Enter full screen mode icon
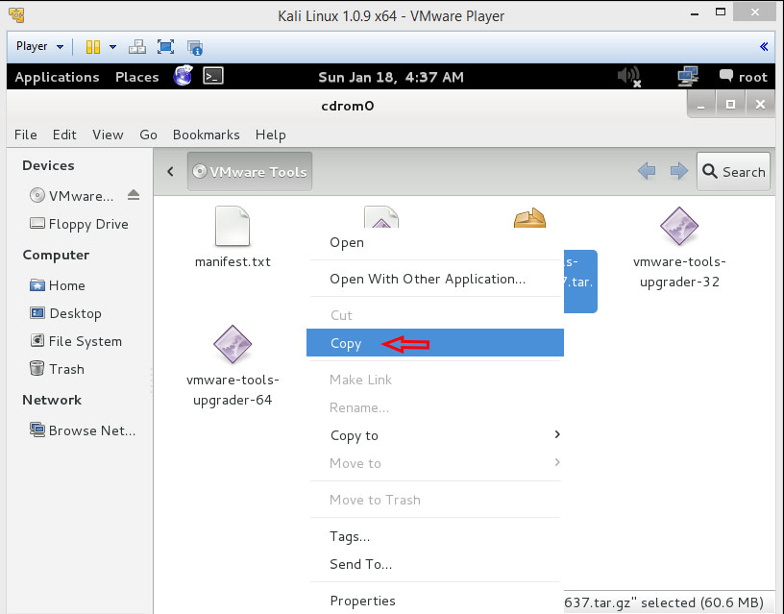 tap(165, 47)
